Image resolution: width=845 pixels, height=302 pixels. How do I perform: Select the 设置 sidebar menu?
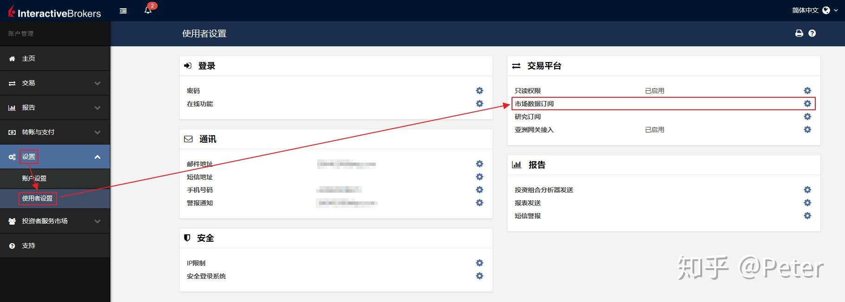55,157
